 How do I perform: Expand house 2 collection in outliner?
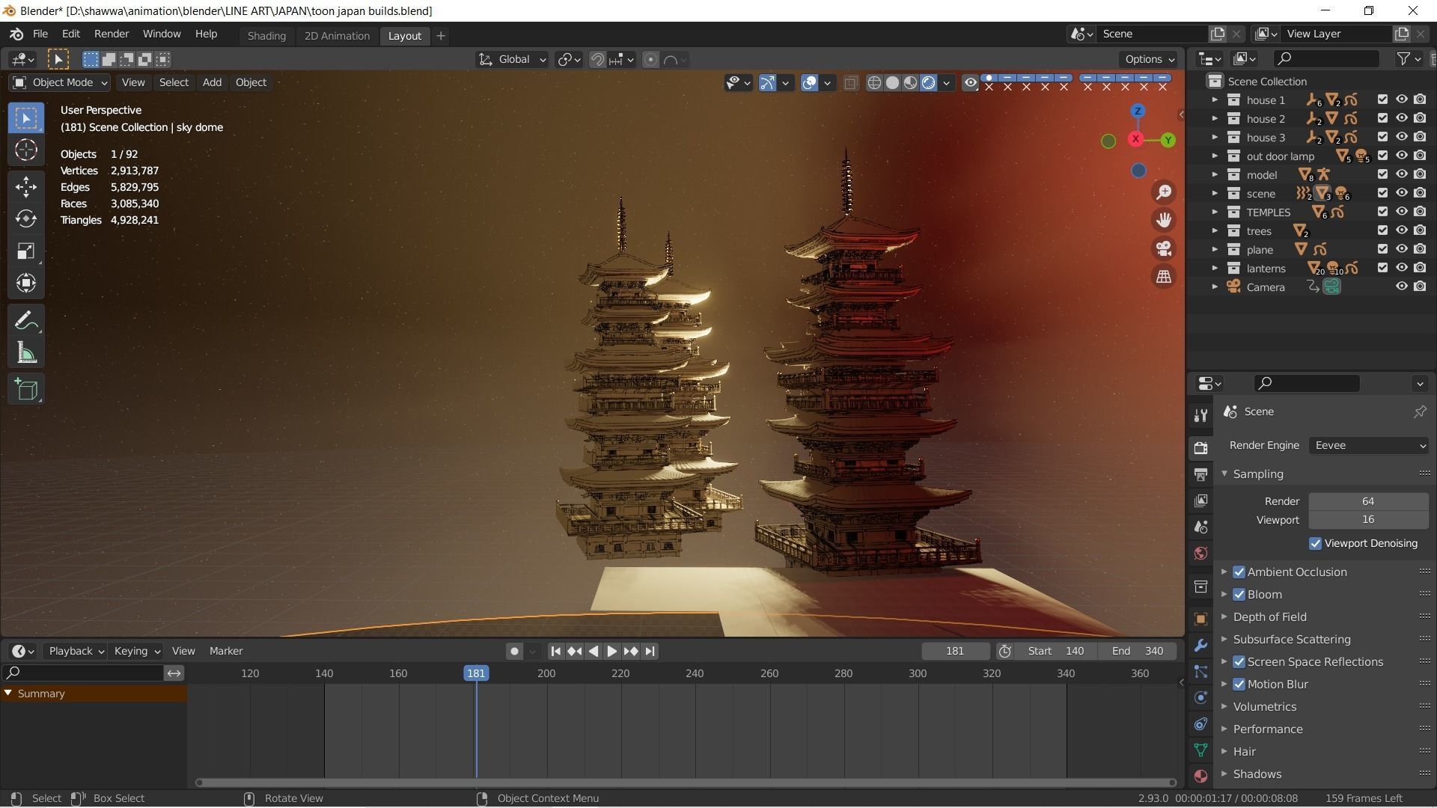[1215, 118]
